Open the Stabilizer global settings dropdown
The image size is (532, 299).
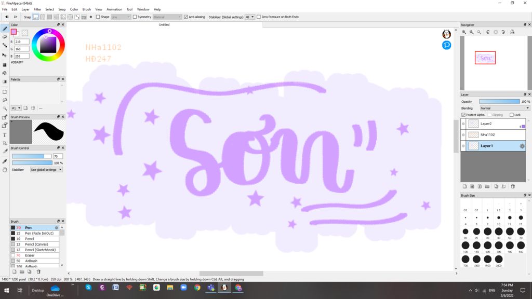pyautogui.click(x=46, y=170)
